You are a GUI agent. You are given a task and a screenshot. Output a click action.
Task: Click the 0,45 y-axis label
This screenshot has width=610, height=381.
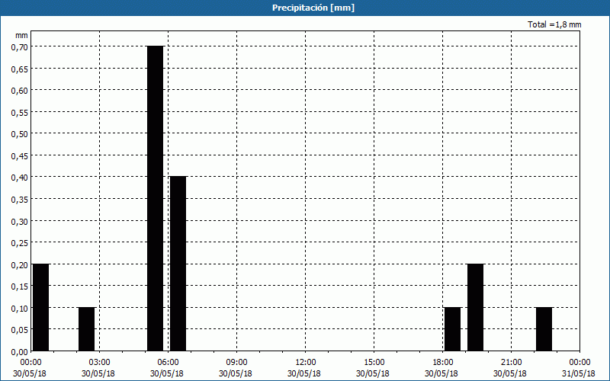(x=20, y=156)
